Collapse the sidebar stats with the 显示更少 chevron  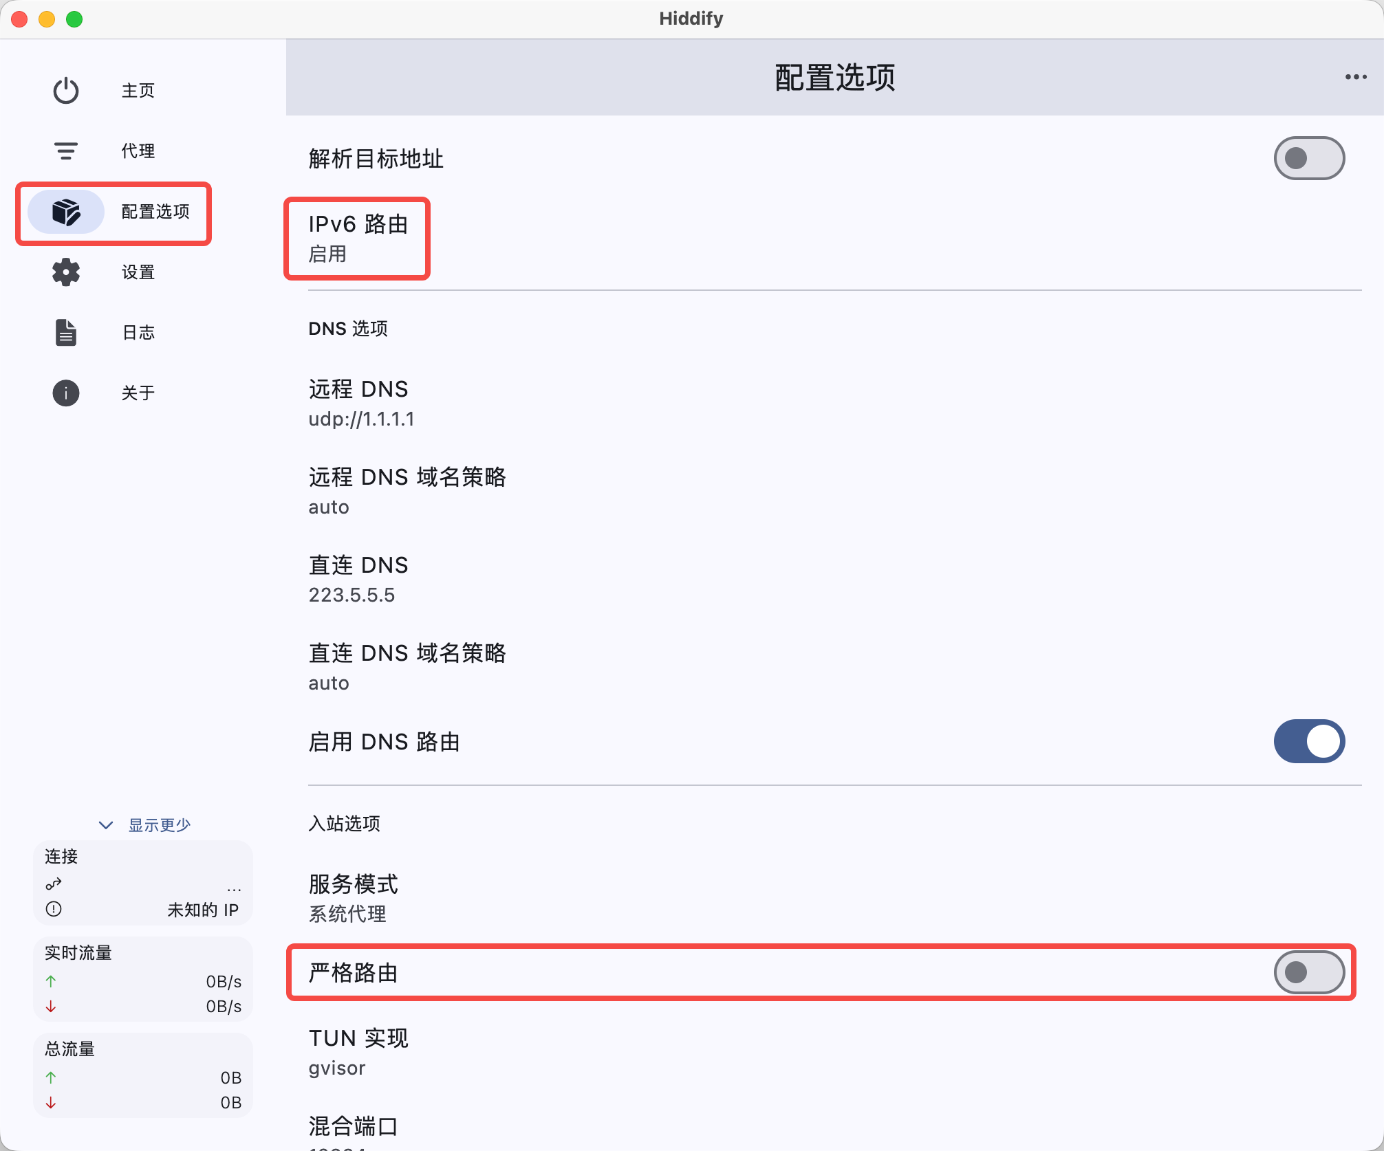click(x=106, y=825)
